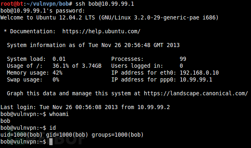Click the Memory usage value 42%
251x148 pixels.
[57, 73]
